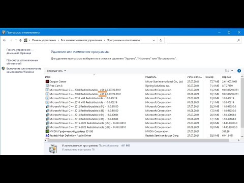
Task: Open the Упорядочить dropdown
Action: pyautogui.click(x=56, y=71)
